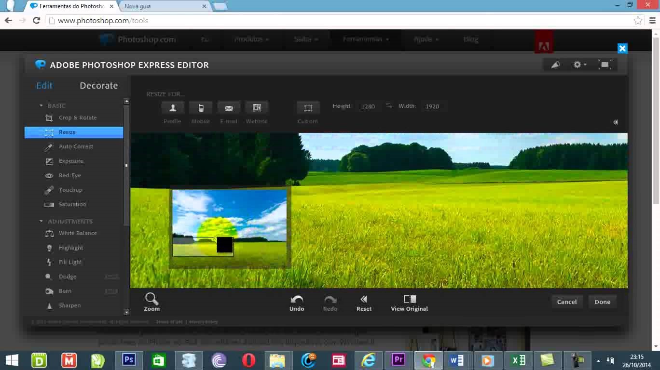Select the Profile resize preset icon

tap(173, 108)
